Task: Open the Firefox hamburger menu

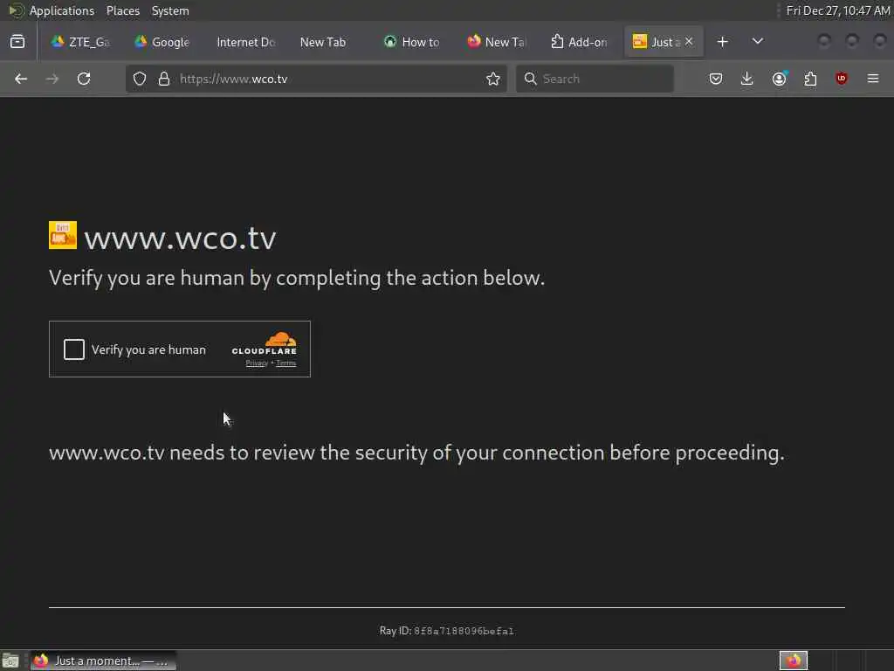Action: coord(873,79)
